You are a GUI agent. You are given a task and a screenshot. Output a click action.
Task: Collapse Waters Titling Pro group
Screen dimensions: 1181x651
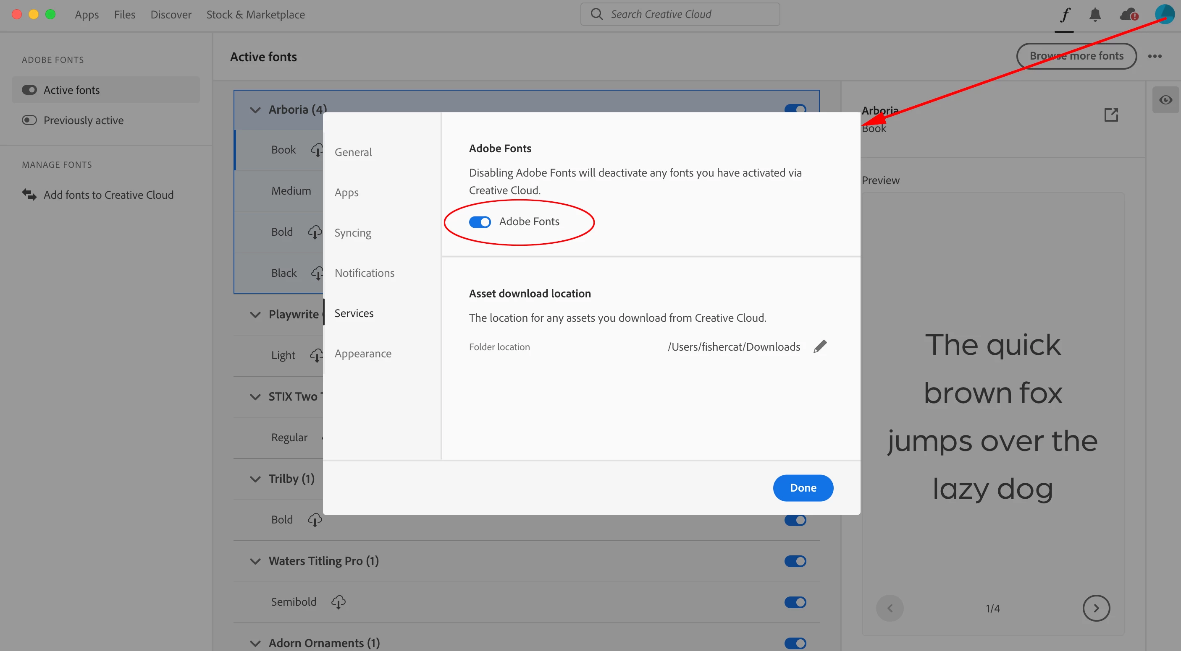[255, 561]
